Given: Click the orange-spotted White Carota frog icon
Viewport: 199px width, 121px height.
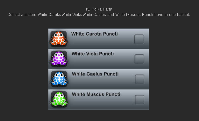Looking at the screenshot, I should tap(59, 39).
